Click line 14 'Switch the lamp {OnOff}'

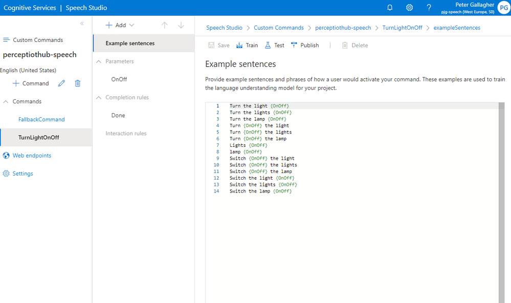tap(261, 191)
